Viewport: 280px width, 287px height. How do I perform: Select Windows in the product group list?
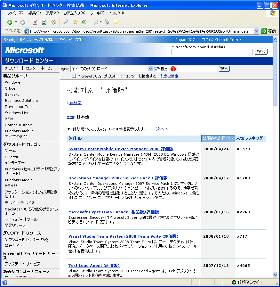click(x=13, y=82)
